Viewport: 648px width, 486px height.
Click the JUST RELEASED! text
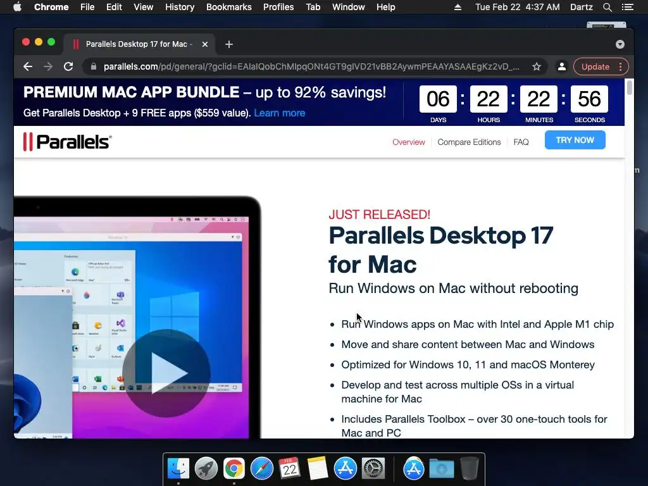pos(380,215)
